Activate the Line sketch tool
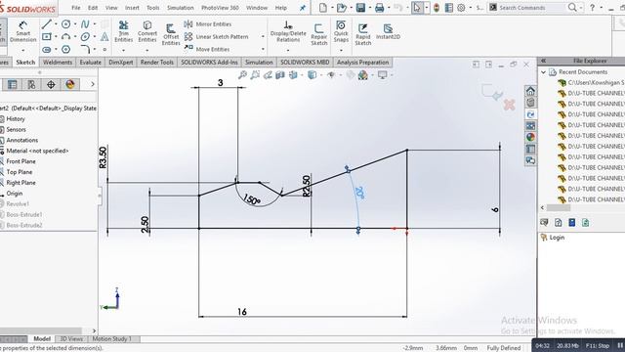 tap(47, 24)
